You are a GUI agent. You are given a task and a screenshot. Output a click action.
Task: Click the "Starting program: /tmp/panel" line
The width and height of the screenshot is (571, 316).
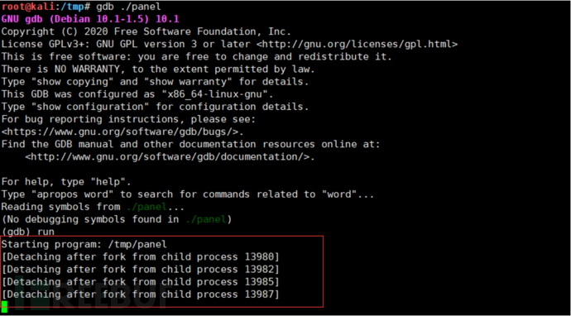pos(84,244)
